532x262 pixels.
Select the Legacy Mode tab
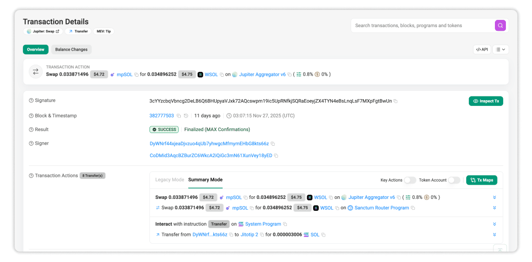(x=169, y=180)
